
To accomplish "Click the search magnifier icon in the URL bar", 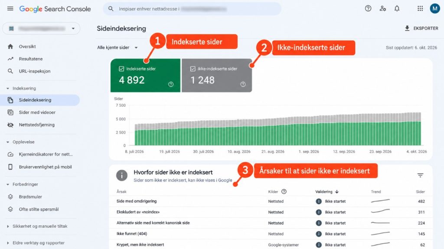I will coord(111,9).
